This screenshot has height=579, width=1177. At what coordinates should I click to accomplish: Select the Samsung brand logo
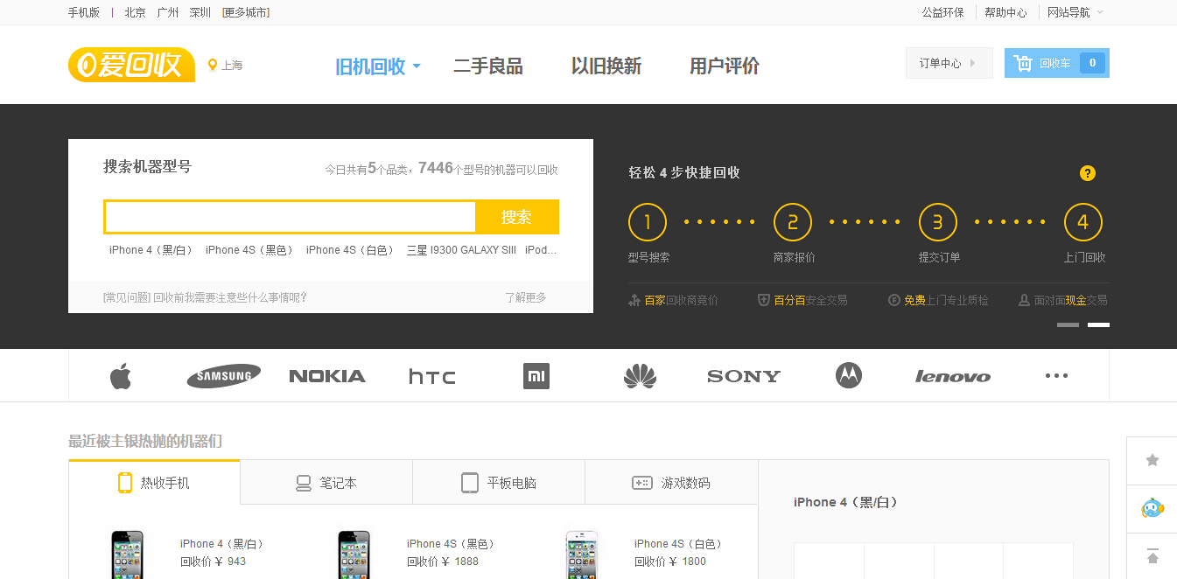click(x=223, y=376)
